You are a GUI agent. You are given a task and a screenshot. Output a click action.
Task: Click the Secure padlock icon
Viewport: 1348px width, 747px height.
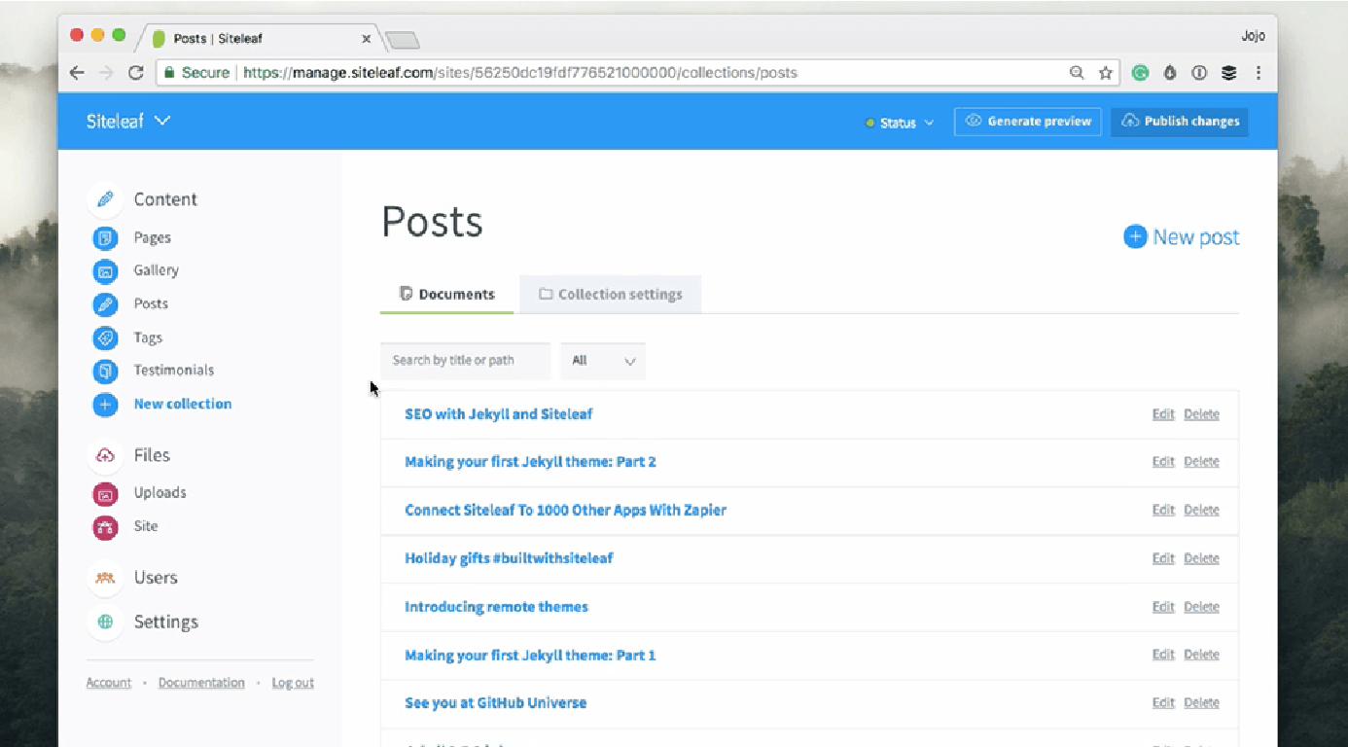tap(170, 73)
